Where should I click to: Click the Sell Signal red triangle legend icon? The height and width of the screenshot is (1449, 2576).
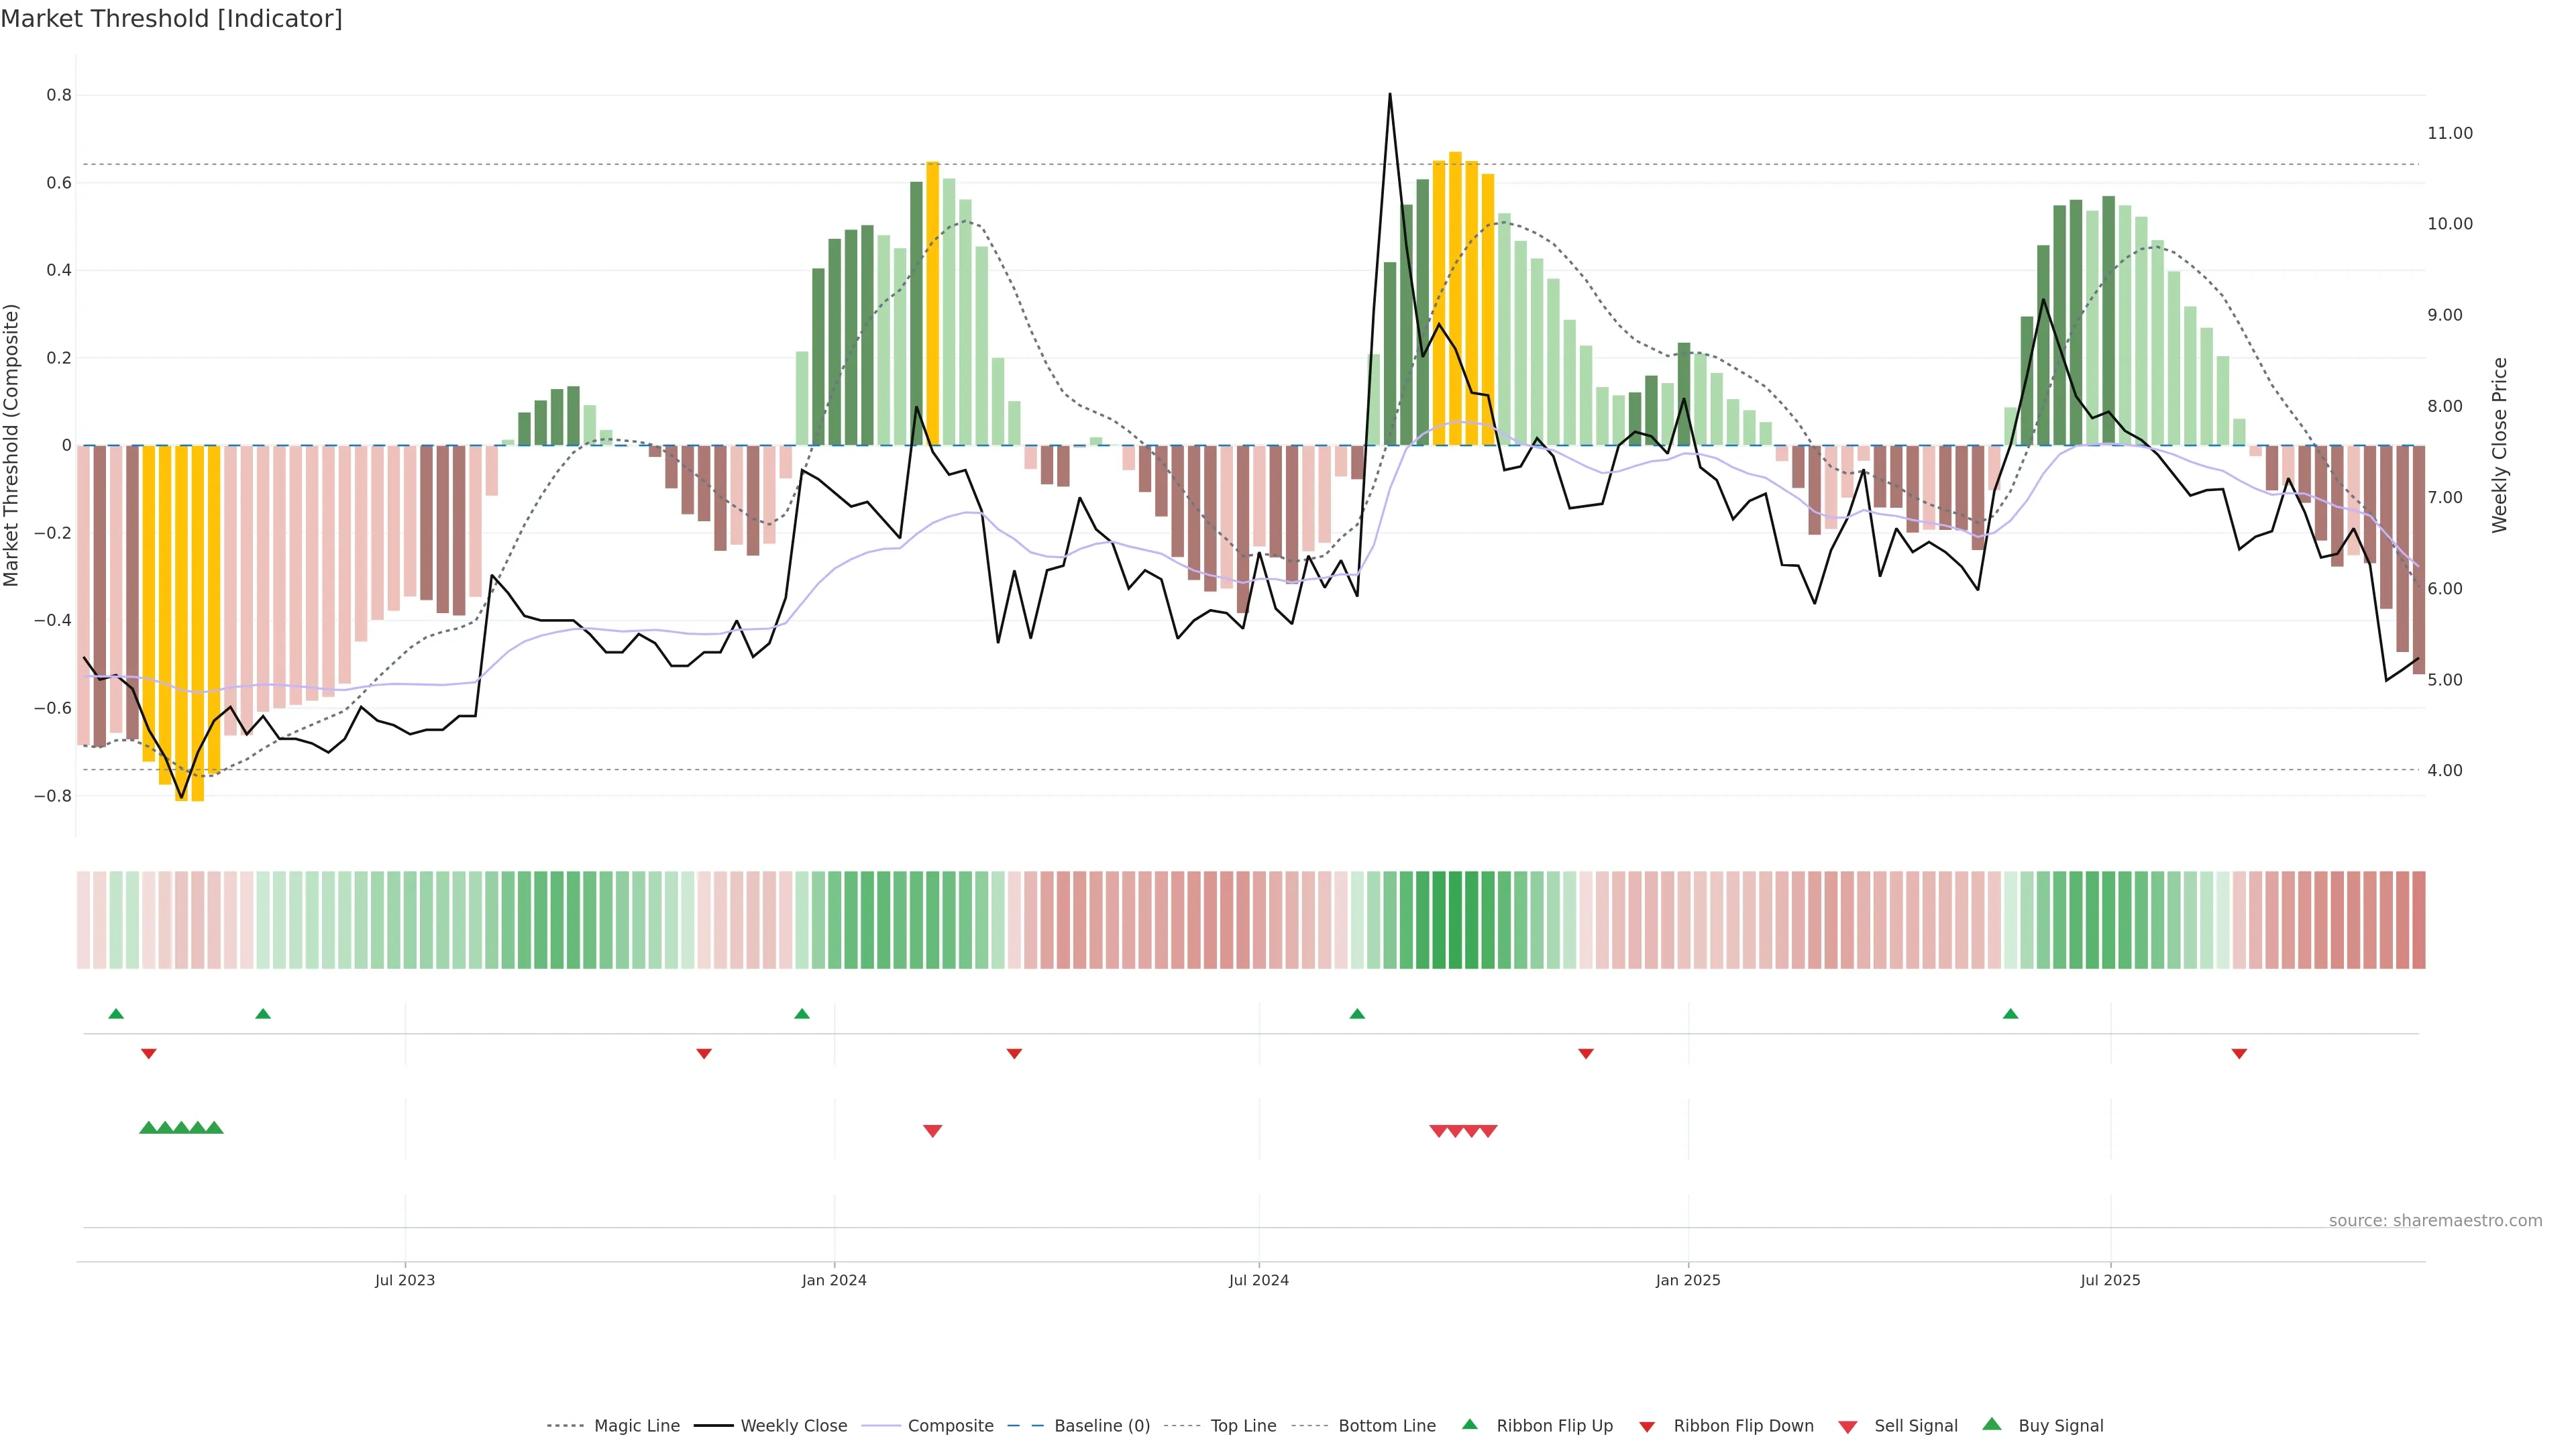tap(1847, 1426)
